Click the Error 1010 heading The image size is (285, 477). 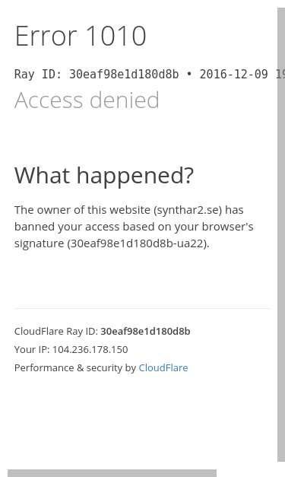81,37
